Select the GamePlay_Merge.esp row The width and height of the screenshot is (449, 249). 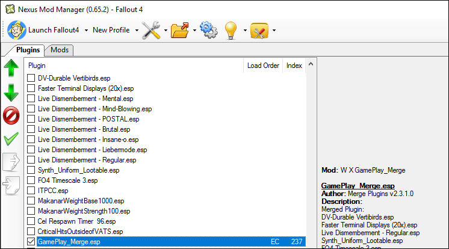coord(172,242)
